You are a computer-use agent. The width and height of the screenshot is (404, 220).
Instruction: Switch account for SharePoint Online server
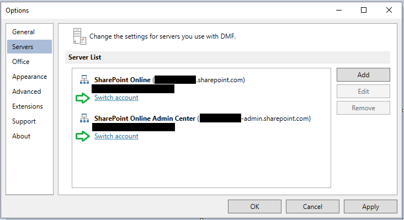[x=116, y=98]
